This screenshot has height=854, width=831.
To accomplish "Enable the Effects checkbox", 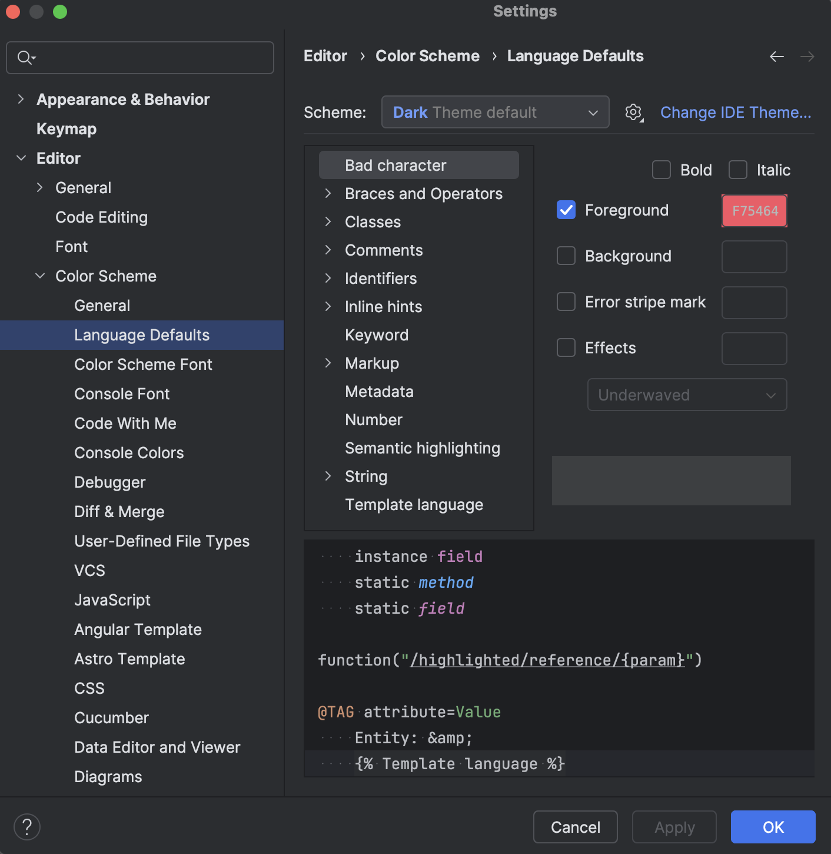I will pyautogui.click(x=566, y=347).
